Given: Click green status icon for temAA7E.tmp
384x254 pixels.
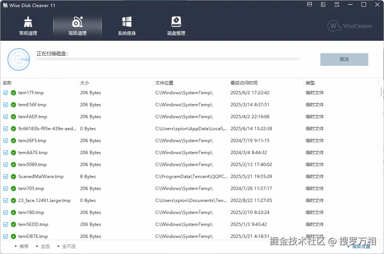Looking at the screenshot, I should click(13, 153).
